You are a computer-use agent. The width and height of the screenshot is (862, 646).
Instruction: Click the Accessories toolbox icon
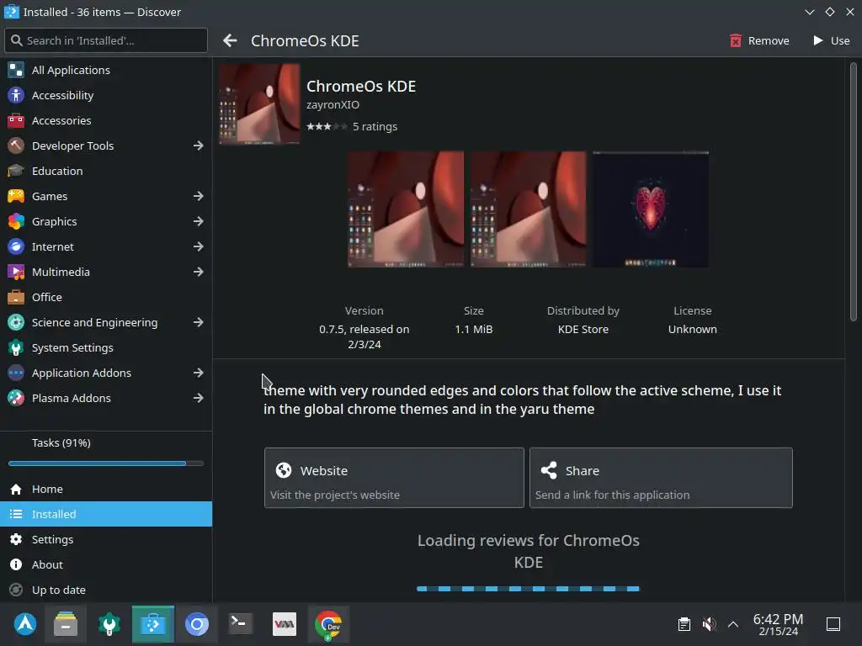coord(16,120)
